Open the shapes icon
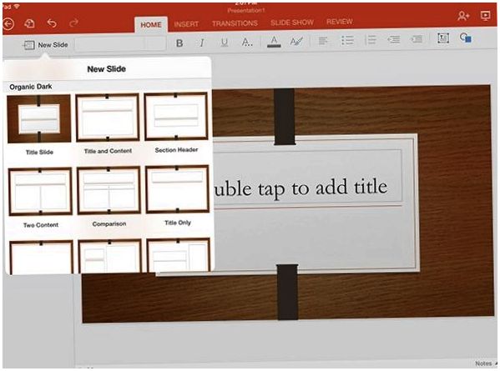The width and height of the screenshot is (500, 371). [466, 38]
